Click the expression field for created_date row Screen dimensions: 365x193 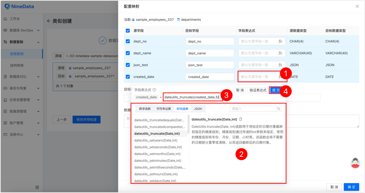coord(262,77)
